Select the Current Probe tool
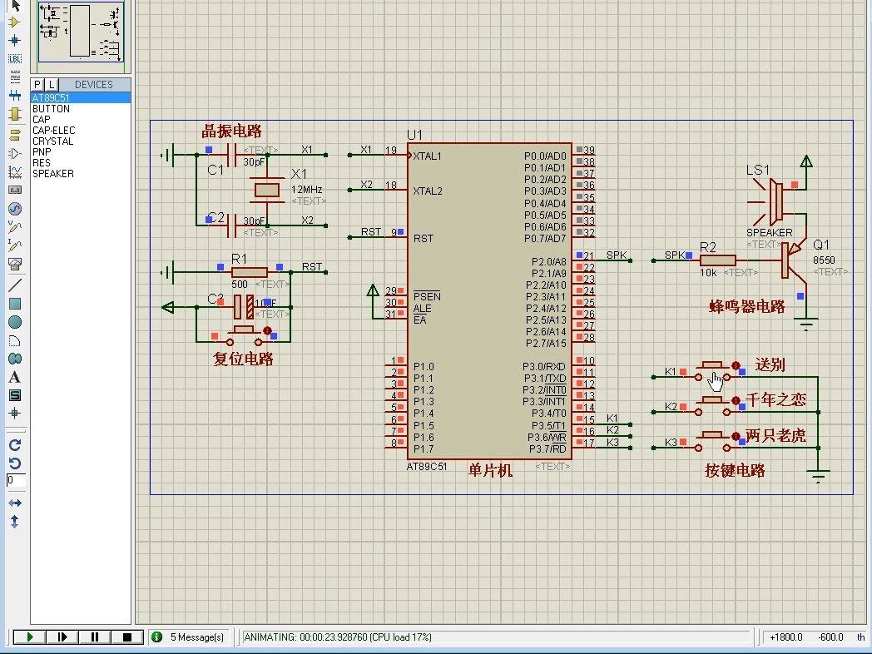872x654 pixels. [x=14, y=245]
